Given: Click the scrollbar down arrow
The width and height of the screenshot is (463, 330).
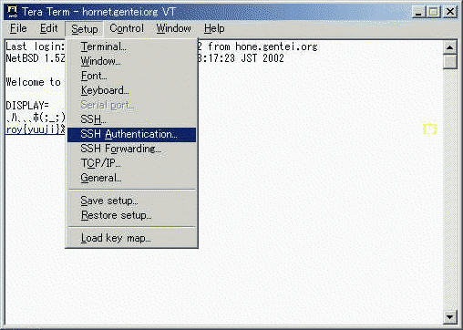Looking at the screenshot, I should coord(450,317).
